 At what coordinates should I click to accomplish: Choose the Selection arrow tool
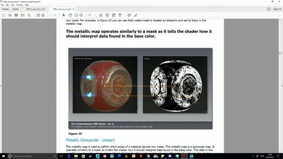point(64,15)
